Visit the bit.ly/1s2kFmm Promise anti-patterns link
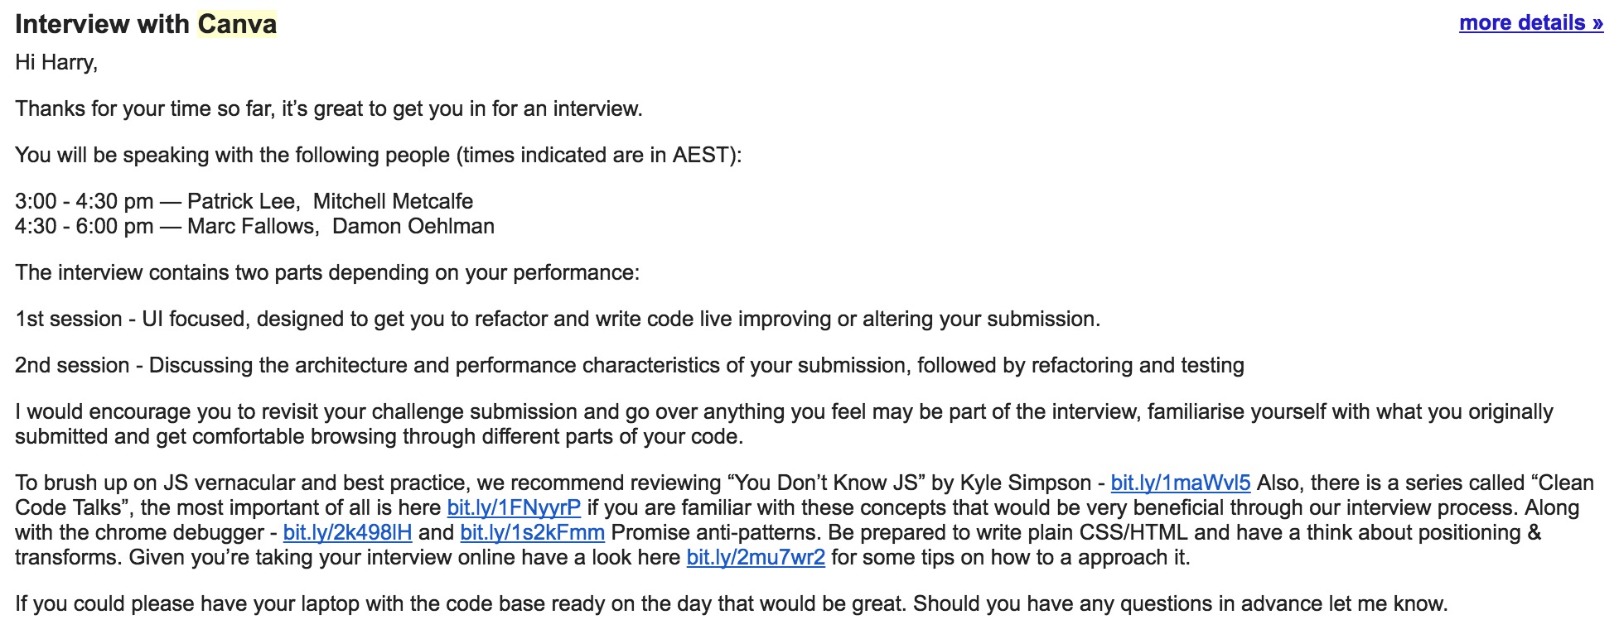Viewport: 1619px width, 639px height. click(x=532, y=533)
